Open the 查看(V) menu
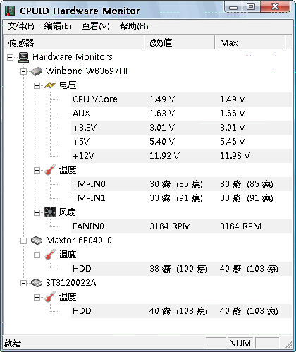 point(95,26)
